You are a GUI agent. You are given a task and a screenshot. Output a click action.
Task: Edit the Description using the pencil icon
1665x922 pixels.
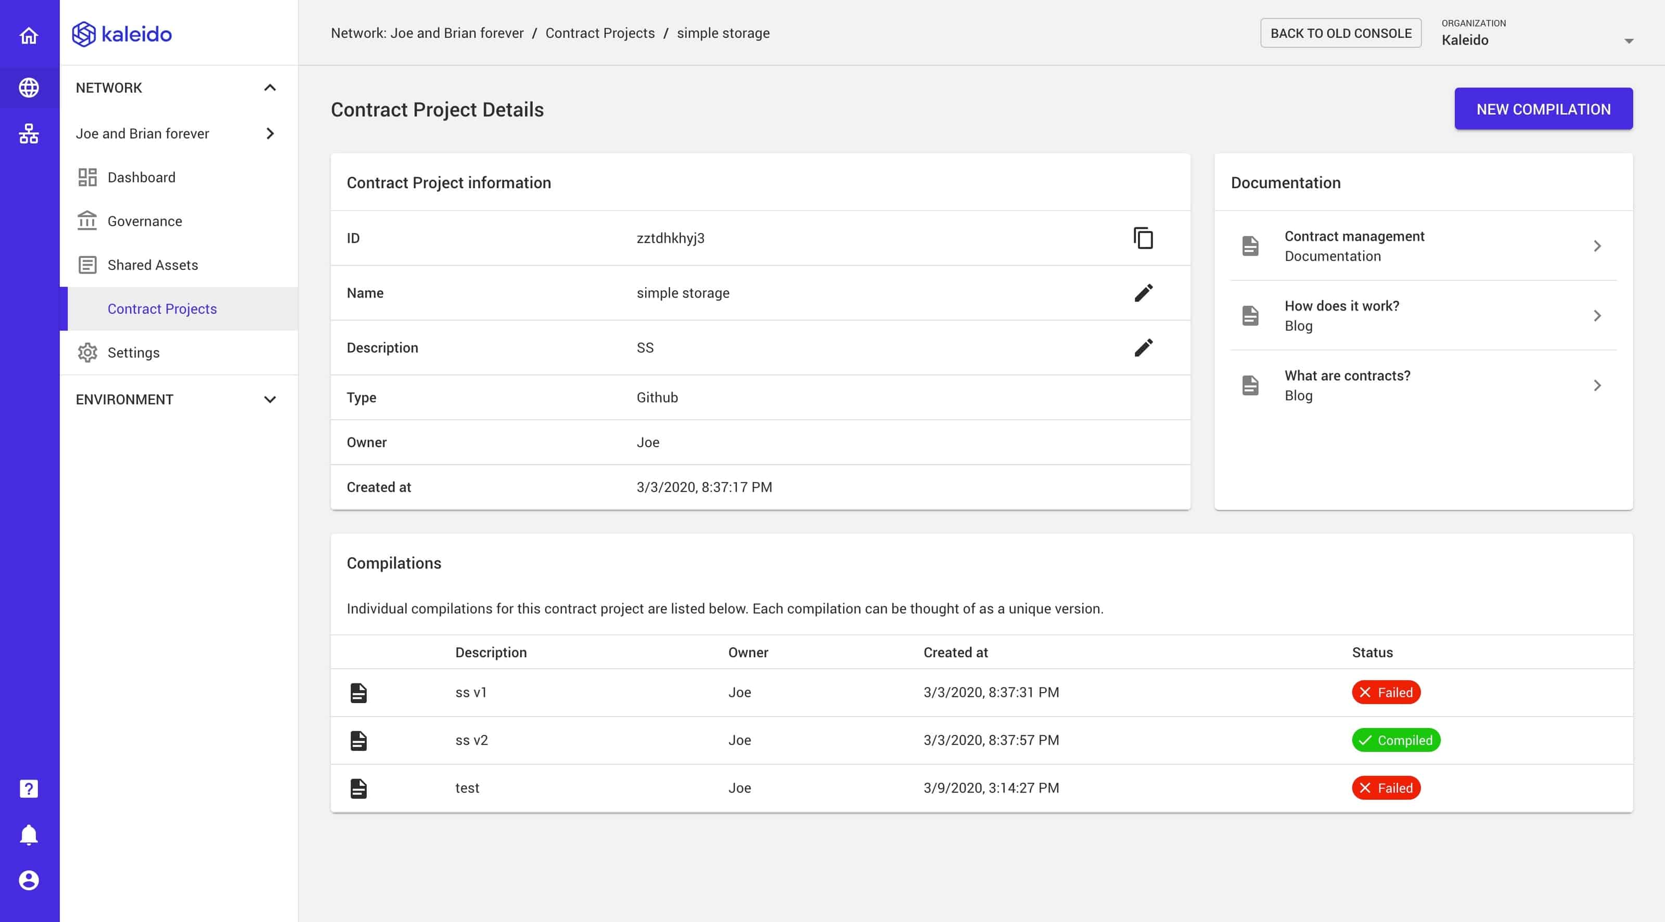tap(1143, 347)
